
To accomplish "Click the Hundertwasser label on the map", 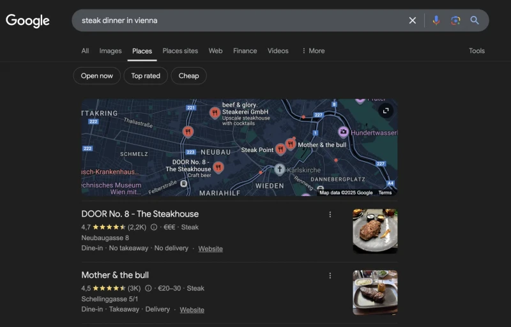I will (374, 133).
